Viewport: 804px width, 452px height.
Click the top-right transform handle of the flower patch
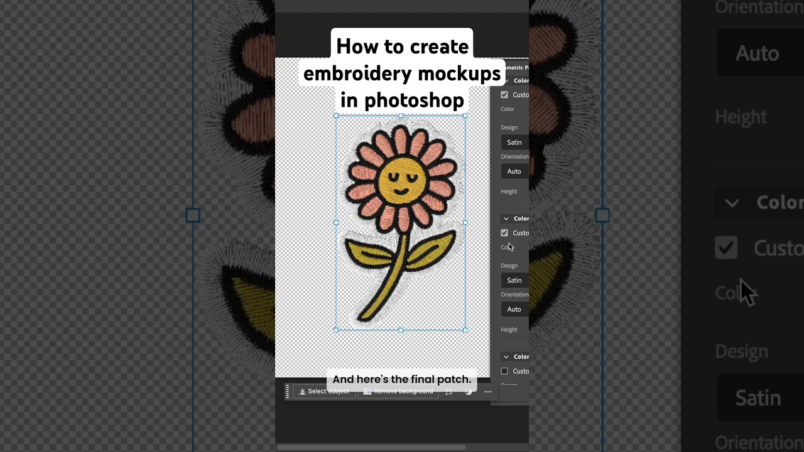tap(465, 116)
